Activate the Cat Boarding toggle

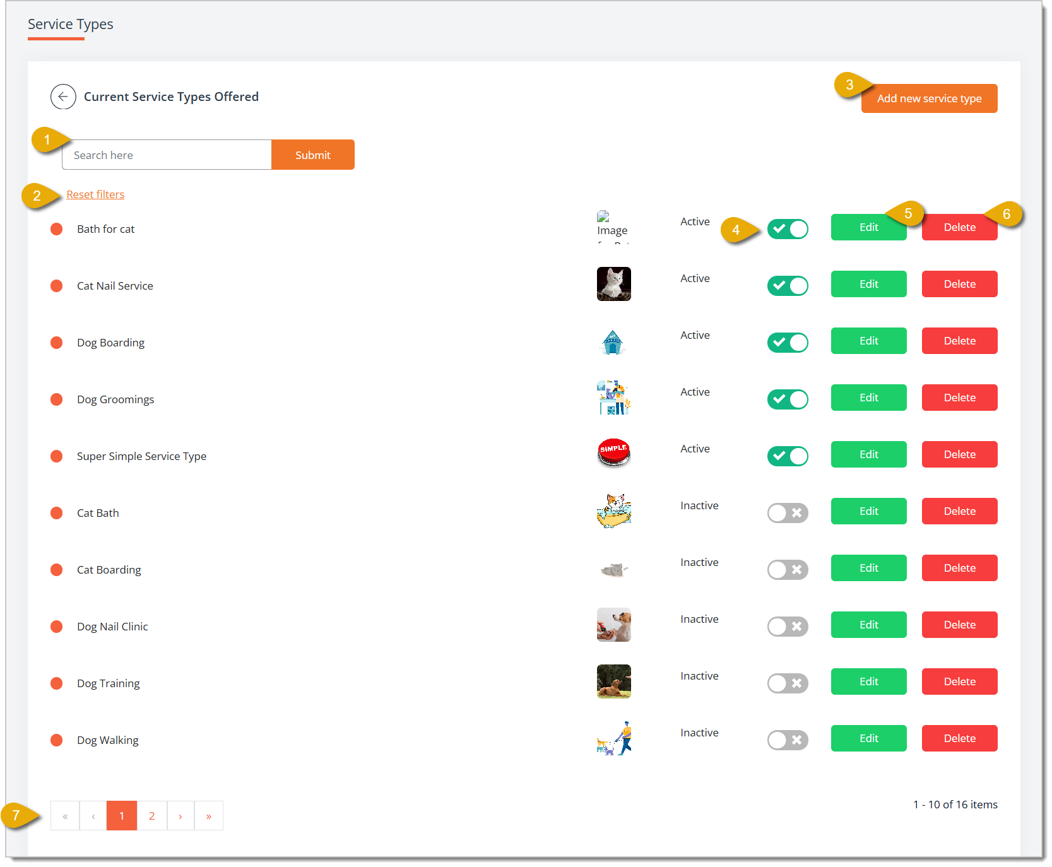[x=788, y=570]
